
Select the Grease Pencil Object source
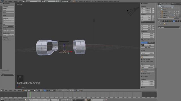click(x=151, y=43)
